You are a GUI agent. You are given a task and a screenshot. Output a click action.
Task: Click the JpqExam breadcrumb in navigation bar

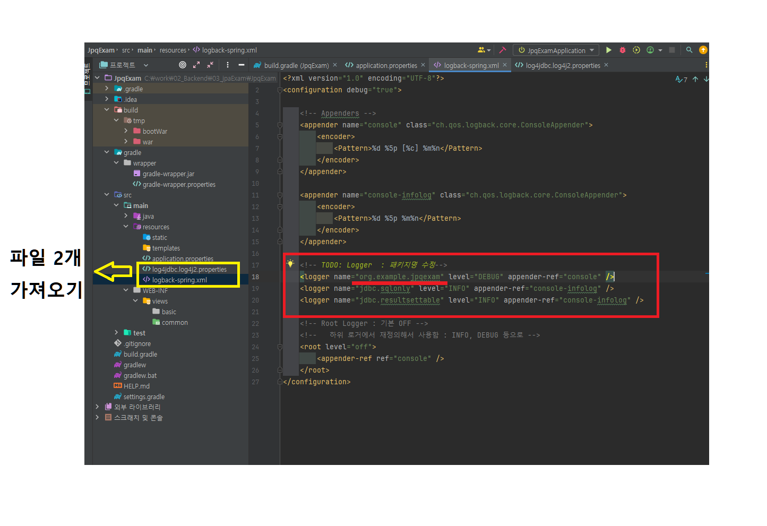101,50
